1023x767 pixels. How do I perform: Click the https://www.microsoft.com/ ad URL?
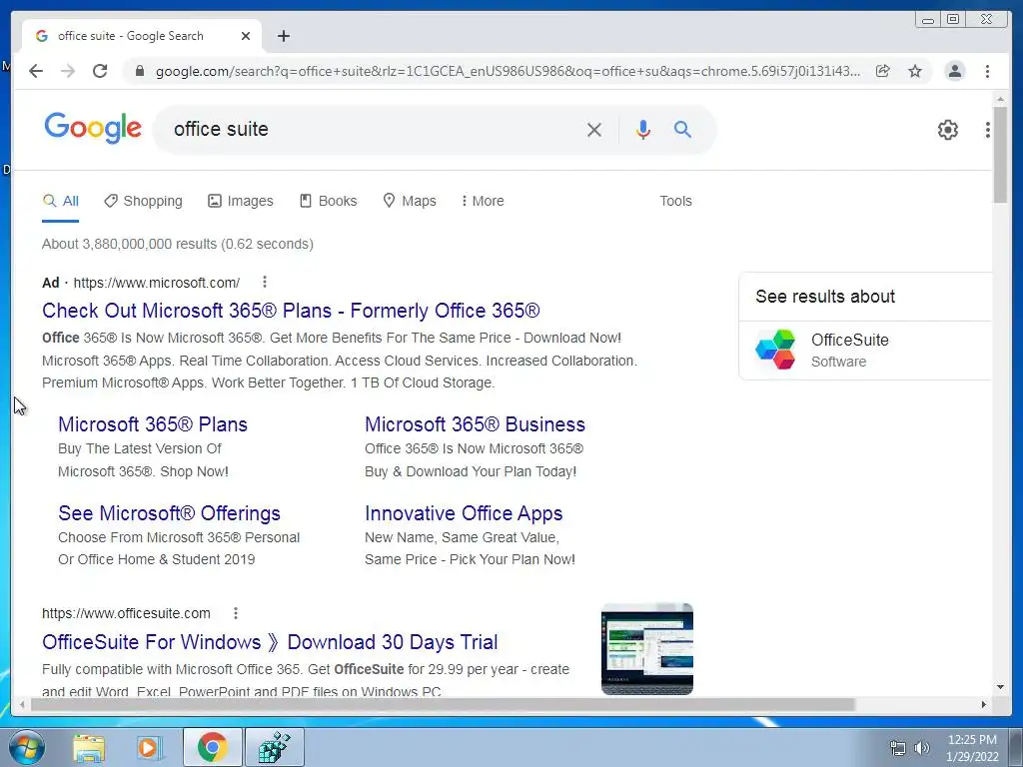click(157, 283)
